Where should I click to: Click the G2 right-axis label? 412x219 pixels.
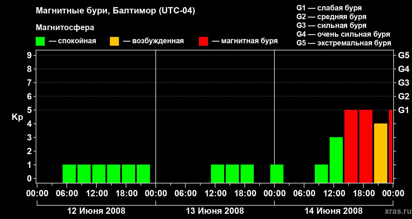point(403,96)
